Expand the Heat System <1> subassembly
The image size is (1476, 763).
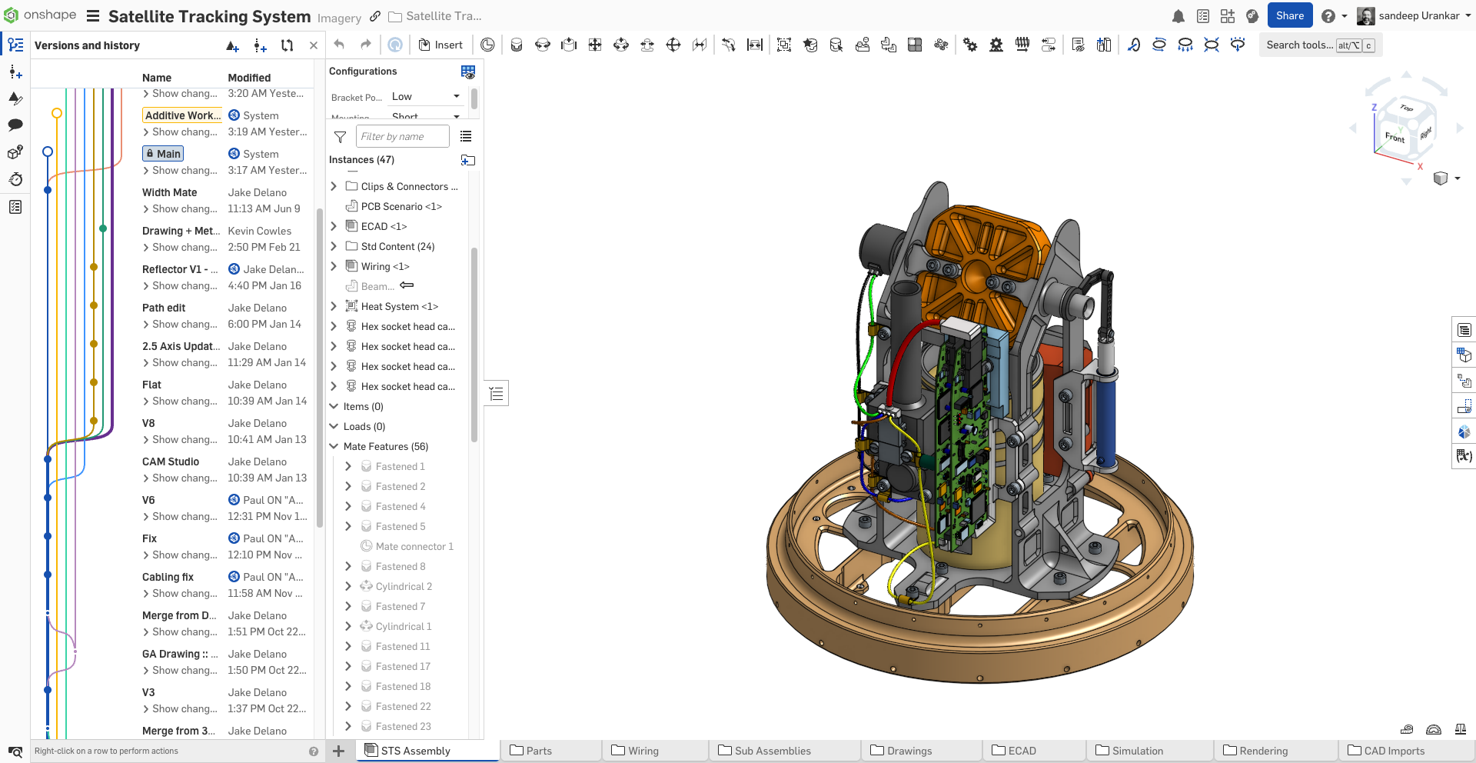[x=334, y=306]
